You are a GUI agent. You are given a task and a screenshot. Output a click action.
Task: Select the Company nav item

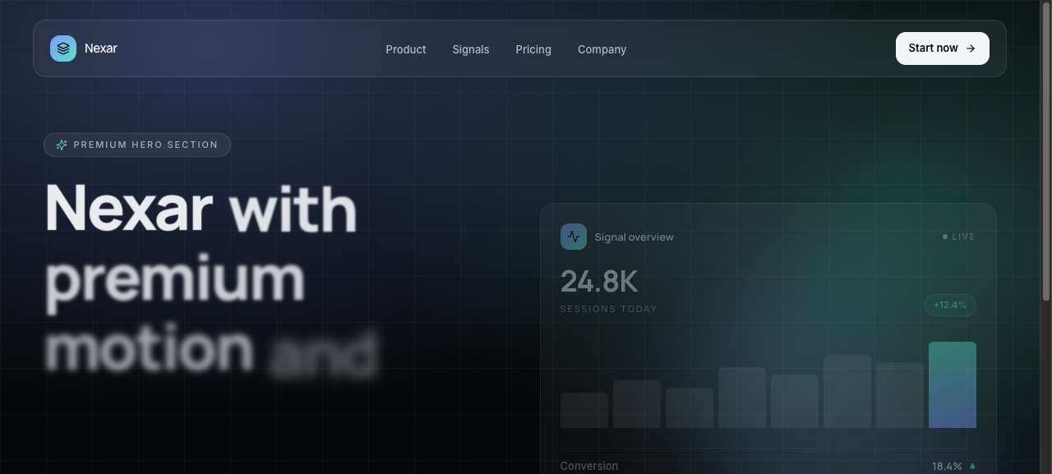602,49
